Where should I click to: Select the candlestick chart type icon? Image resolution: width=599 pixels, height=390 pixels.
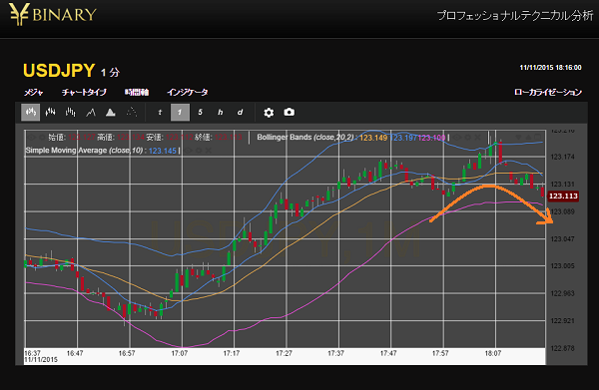point(31,112)
